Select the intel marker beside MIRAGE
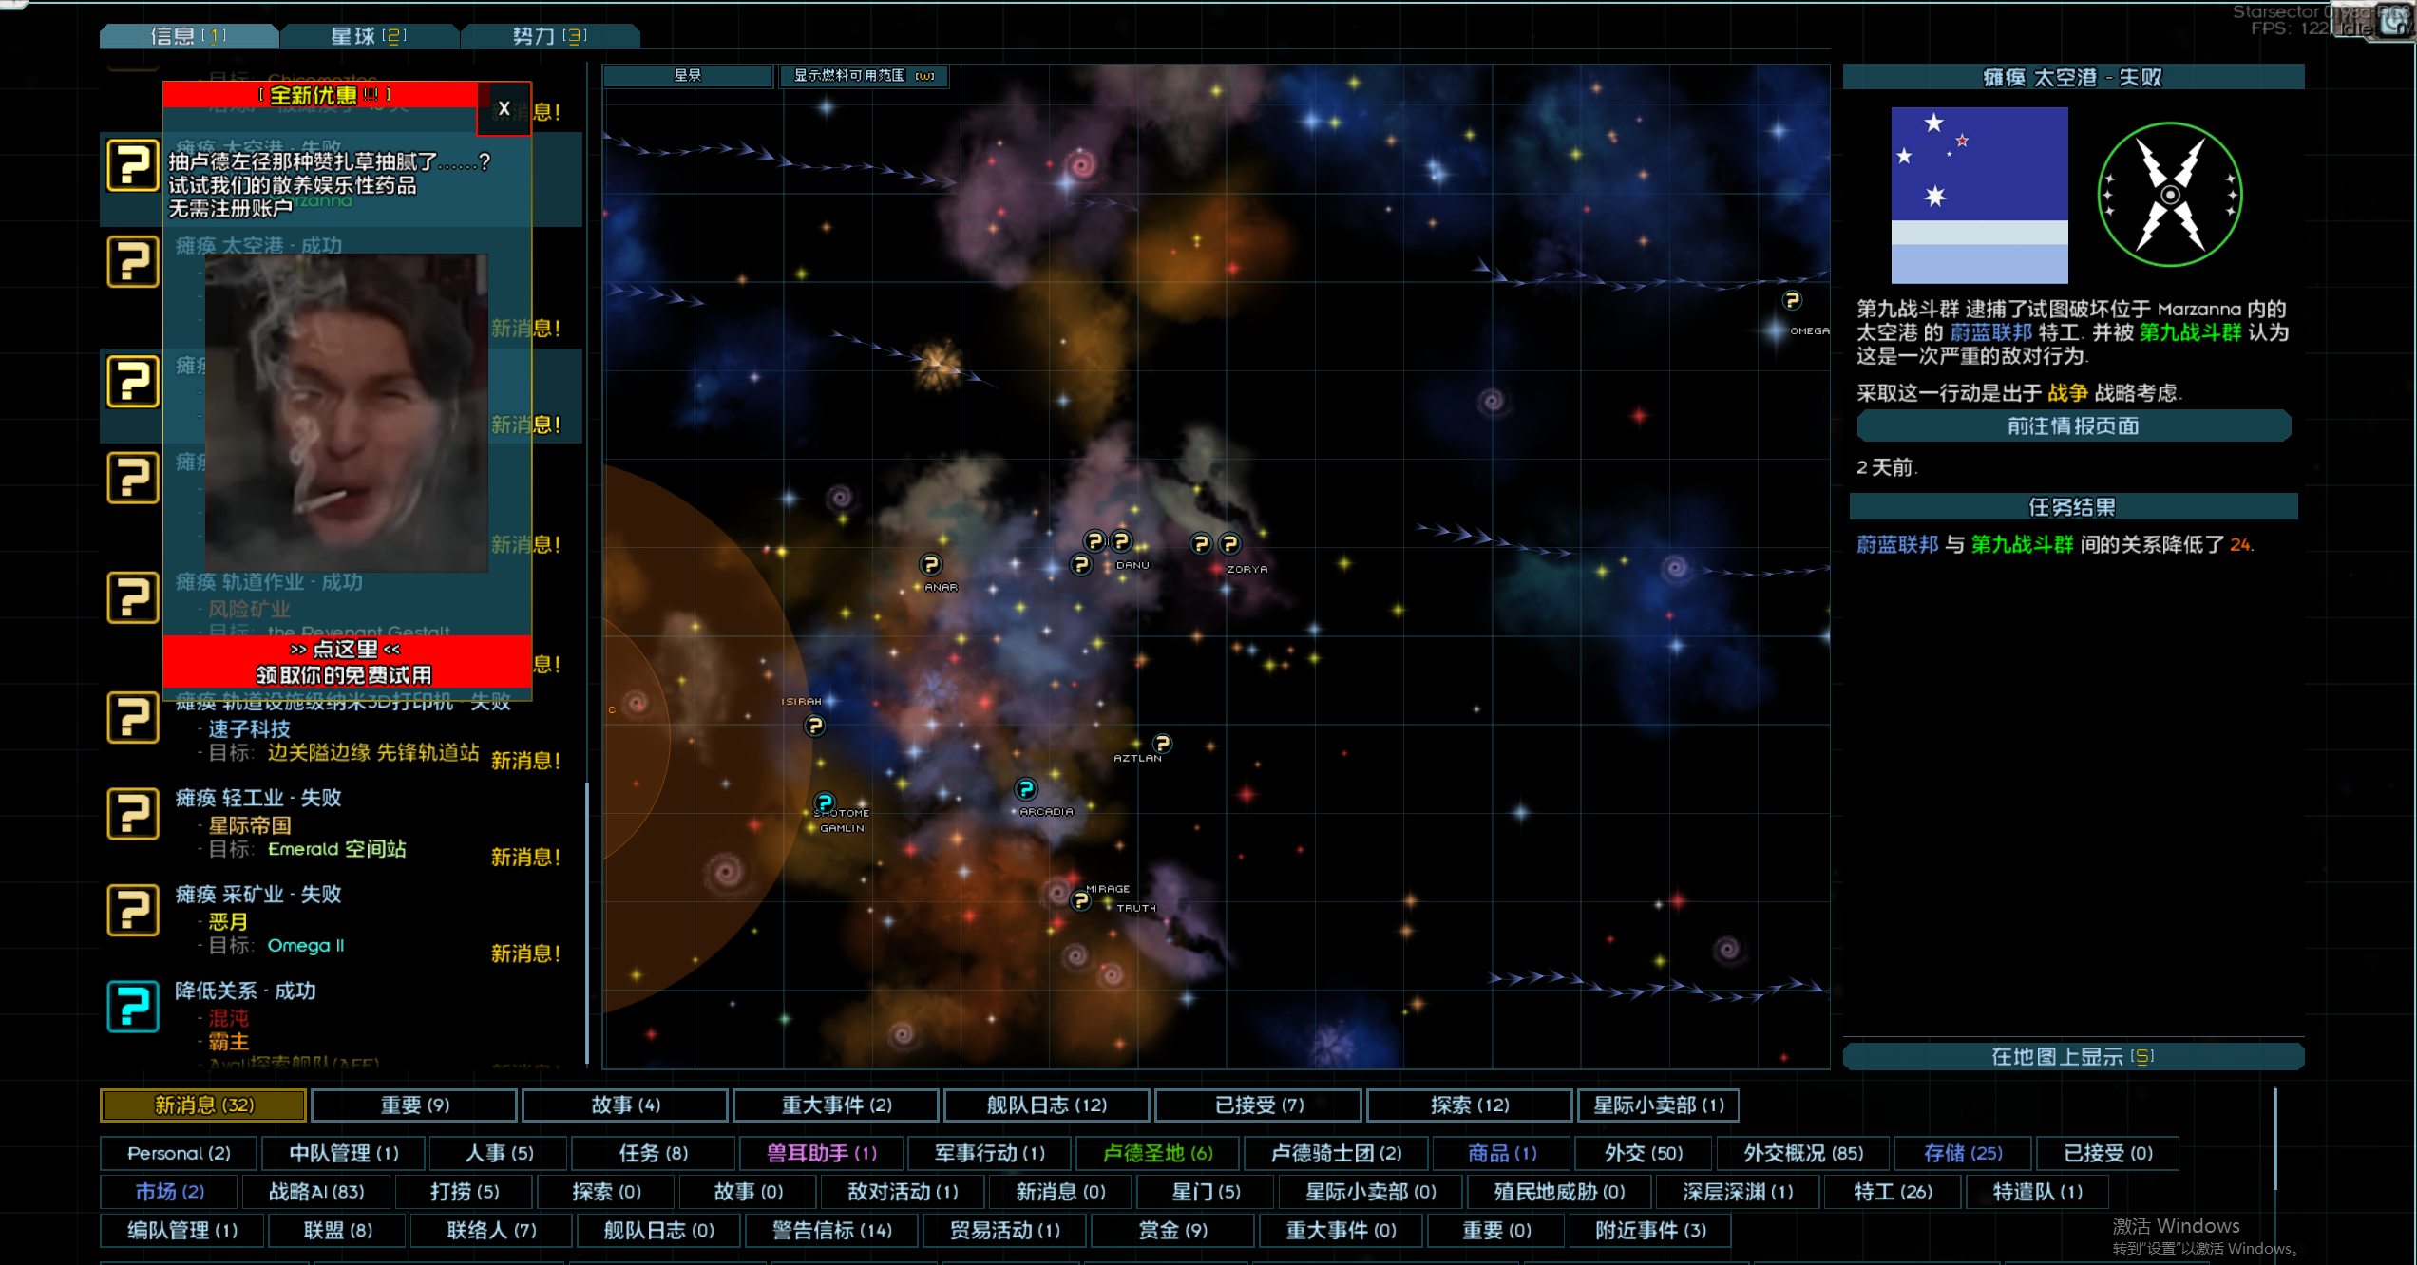The height and width of the screenshot is (1265, 2417). coord(1080,900)
